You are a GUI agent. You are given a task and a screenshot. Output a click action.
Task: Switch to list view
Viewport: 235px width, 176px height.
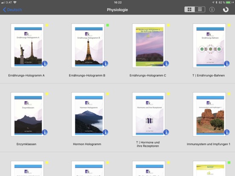(x=200, y=9)
